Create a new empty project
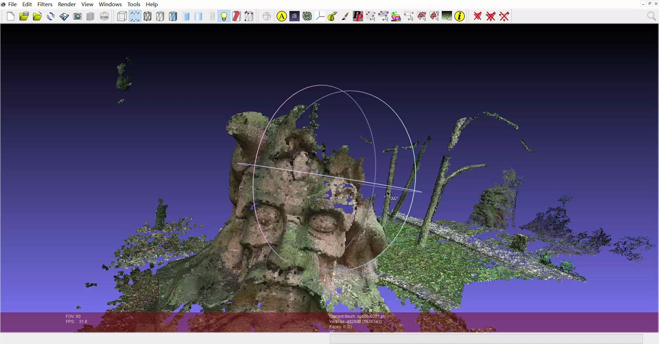 click(x=10, y=16)
